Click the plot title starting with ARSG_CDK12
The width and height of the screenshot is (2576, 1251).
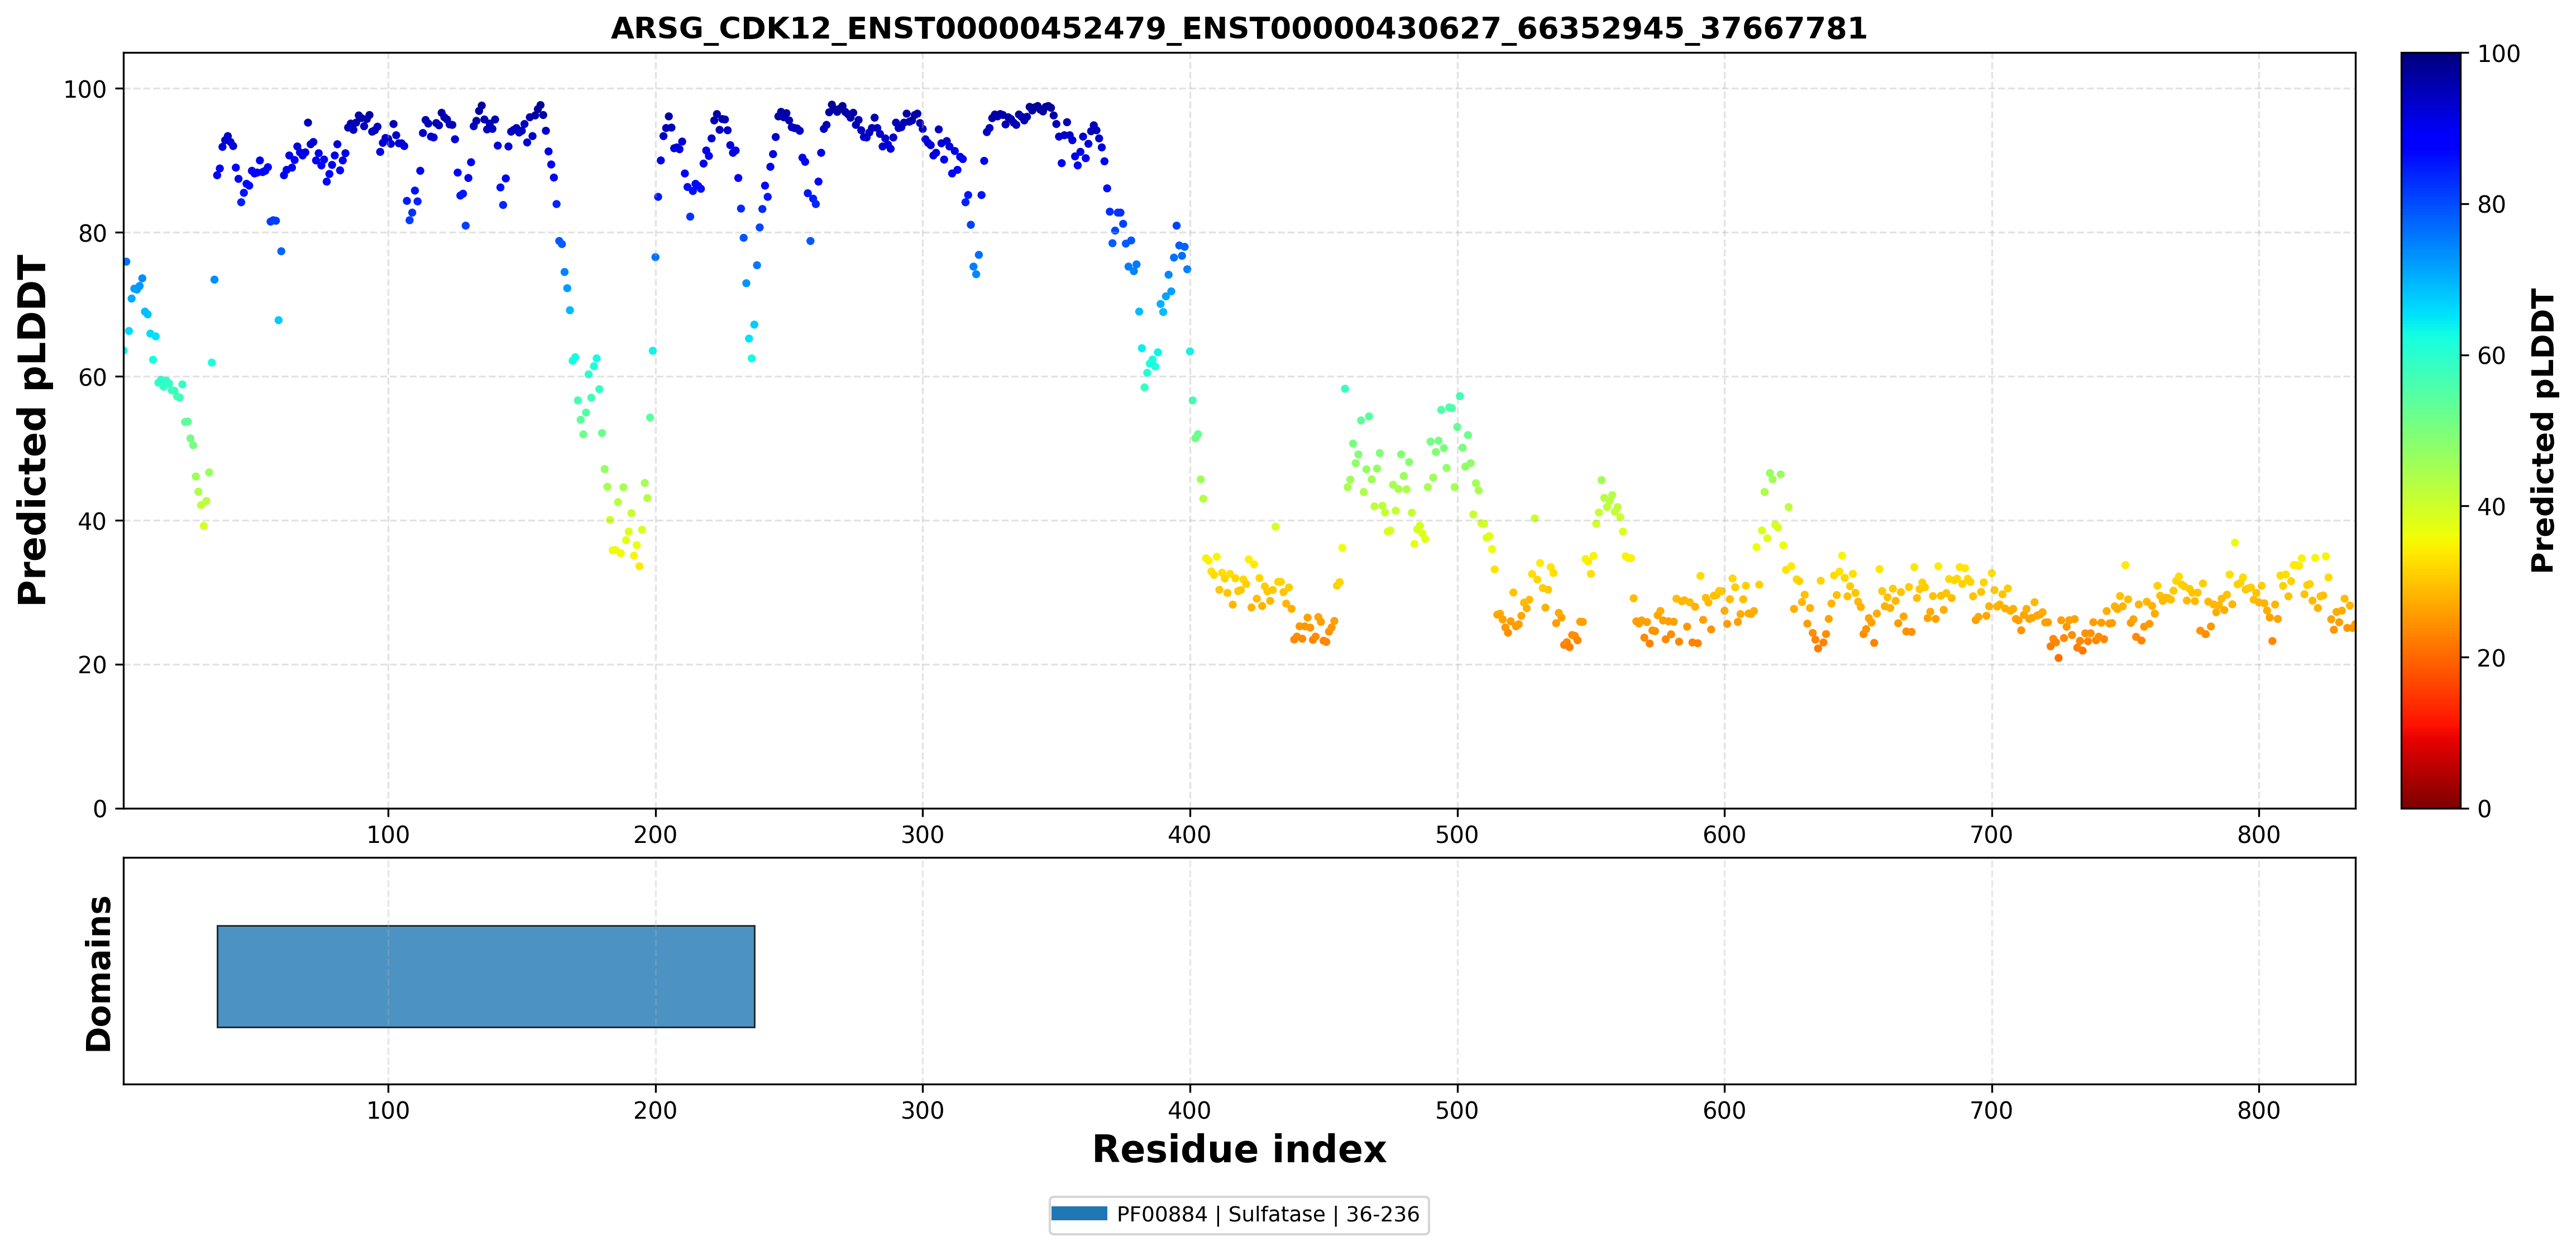tap(1239, 28)
